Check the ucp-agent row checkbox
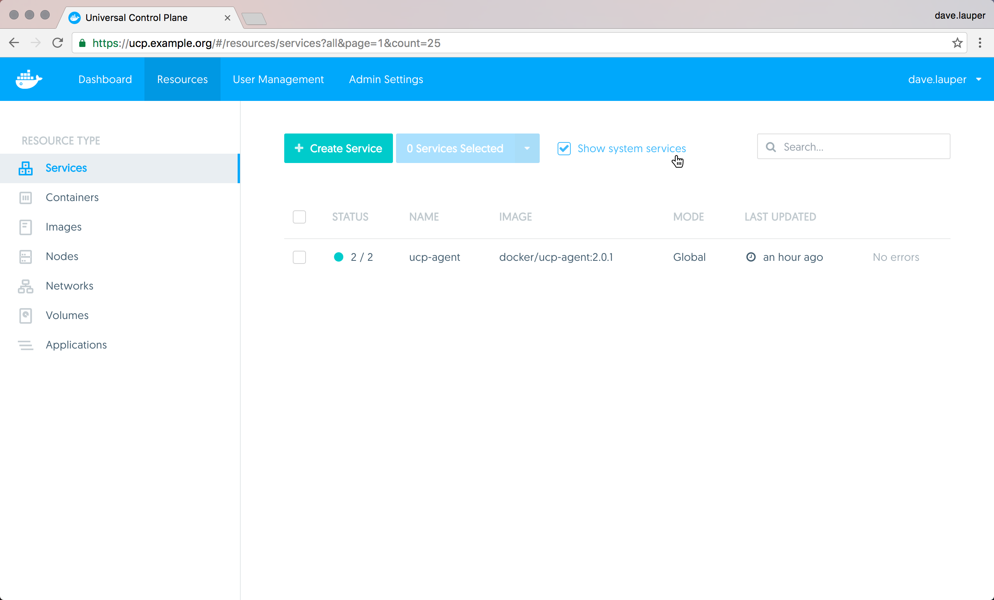This screenshot has width=994, height=600. tap(299, 257)
